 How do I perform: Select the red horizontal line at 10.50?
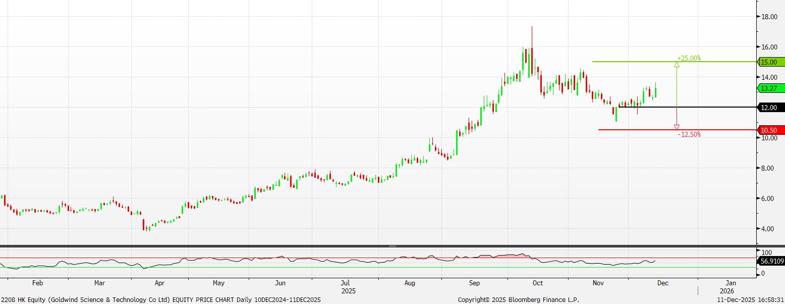tap(678, 130)
